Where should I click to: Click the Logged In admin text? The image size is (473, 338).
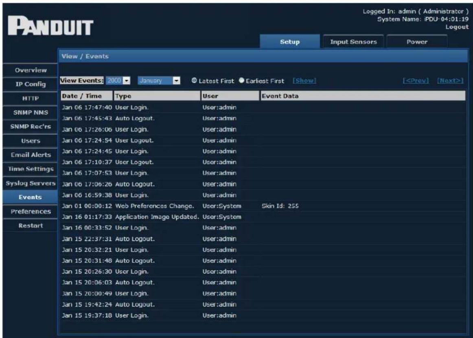tap(416, 11)
